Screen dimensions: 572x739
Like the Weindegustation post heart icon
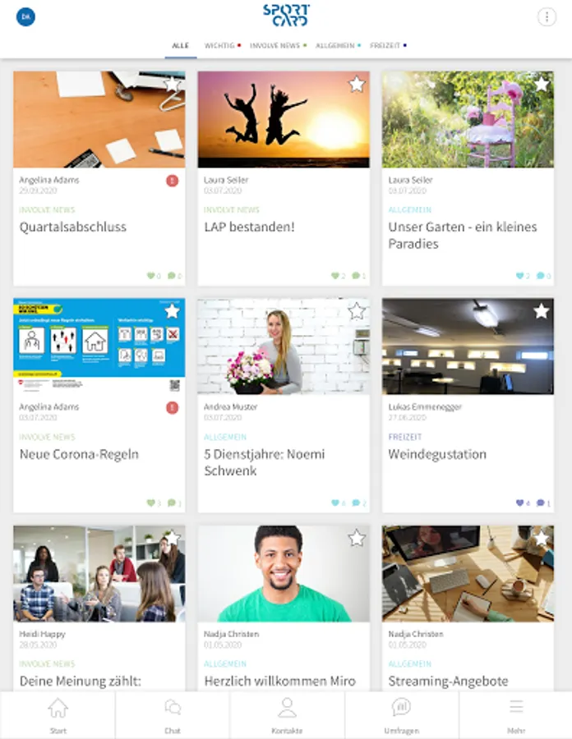tap(519, 503)
